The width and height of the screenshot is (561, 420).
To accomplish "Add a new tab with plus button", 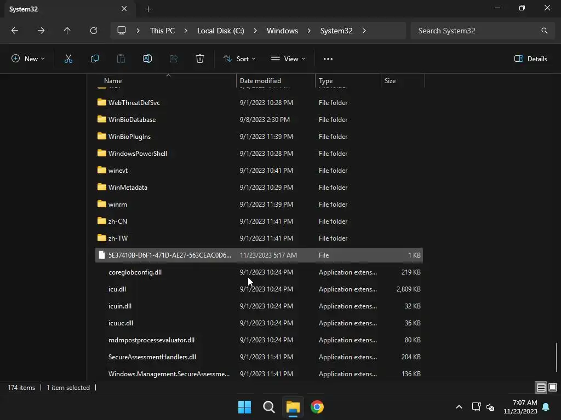I will [148, 9].
